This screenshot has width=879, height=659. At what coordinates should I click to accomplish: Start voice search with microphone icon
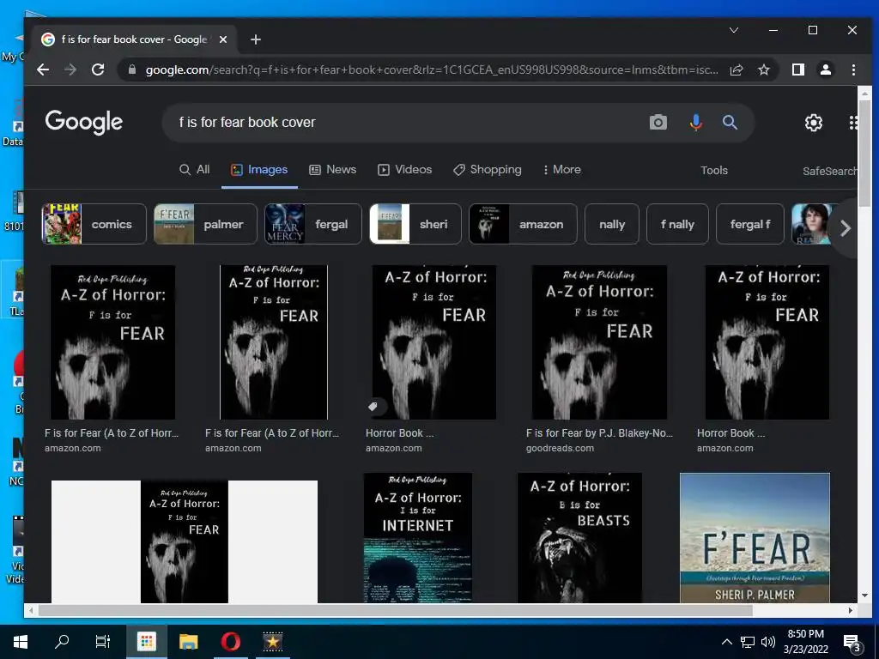(x=695, y=122)
